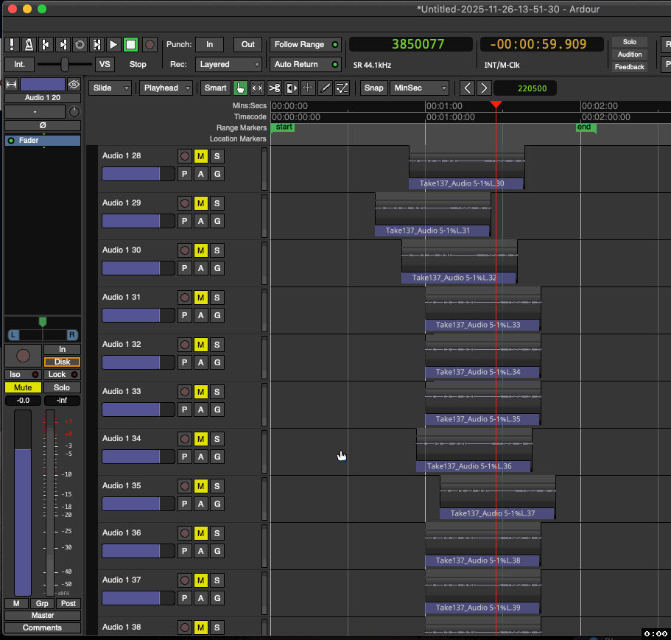Screen dimensions: 671x640
Task: Open the Layered record mode dropdown
Action: tap(228, 65)
